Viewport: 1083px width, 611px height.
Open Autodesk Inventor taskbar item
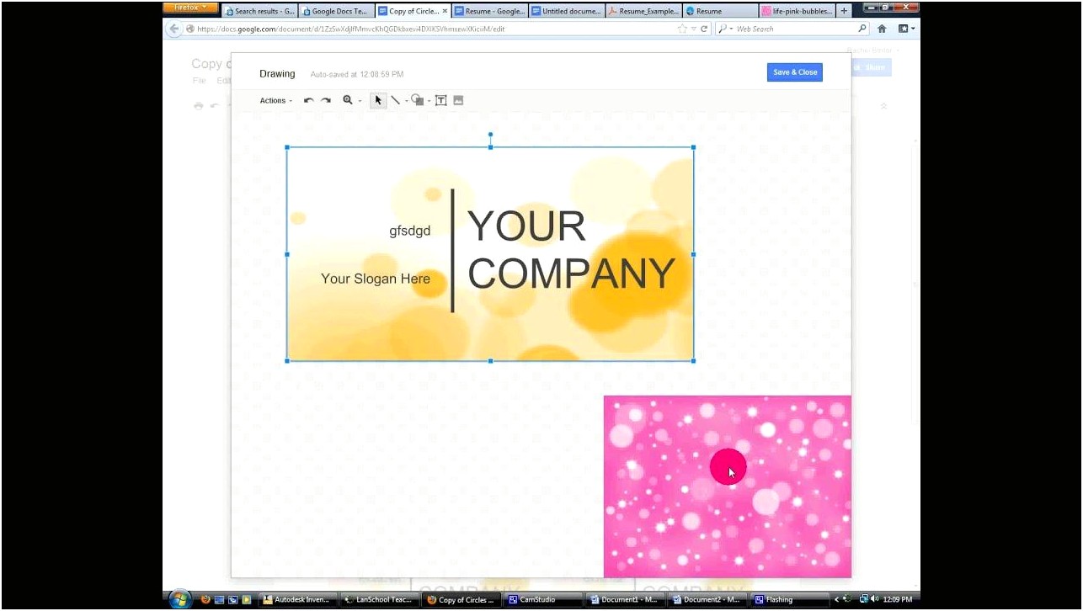[296, 600]
